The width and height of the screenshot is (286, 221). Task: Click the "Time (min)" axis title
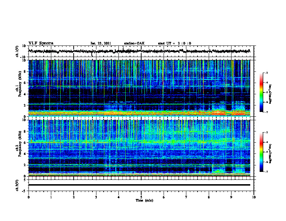(x=144, y=200)
